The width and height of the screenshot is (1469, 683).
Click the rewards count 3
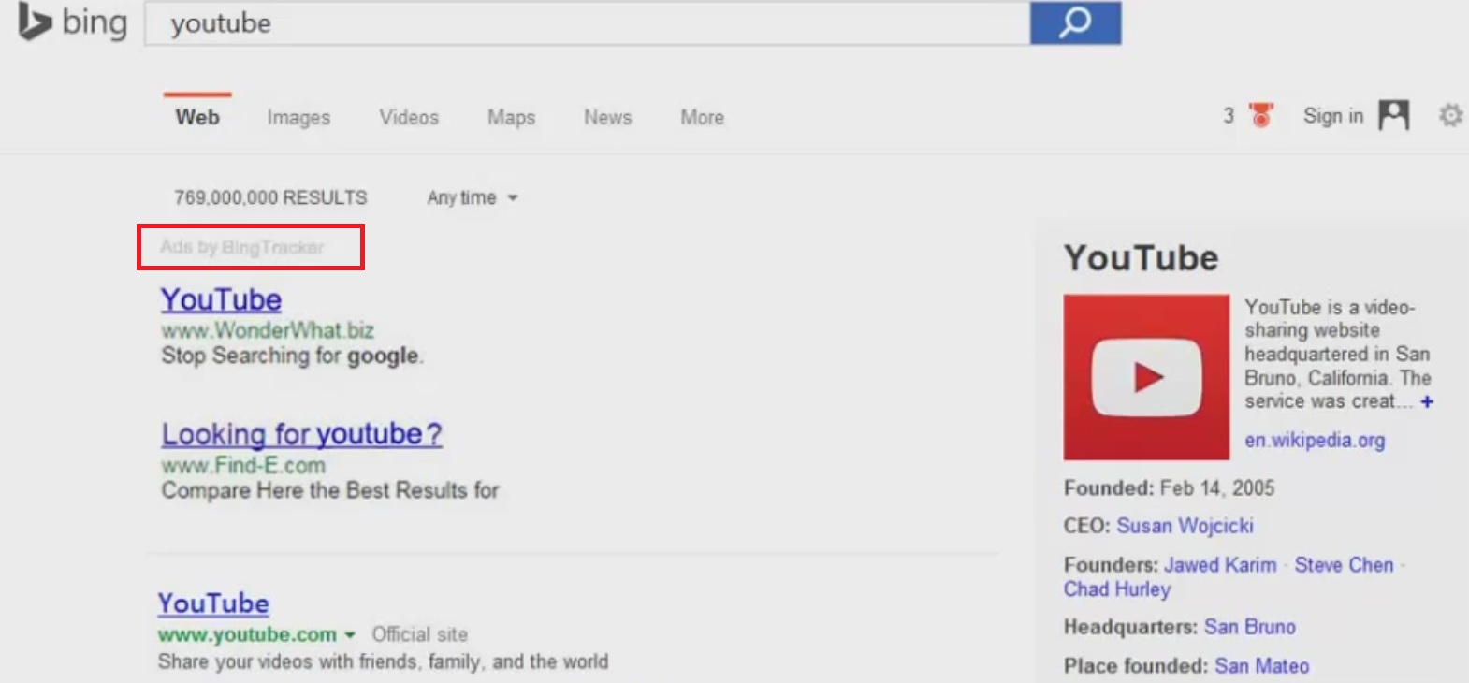(1229, 116)
